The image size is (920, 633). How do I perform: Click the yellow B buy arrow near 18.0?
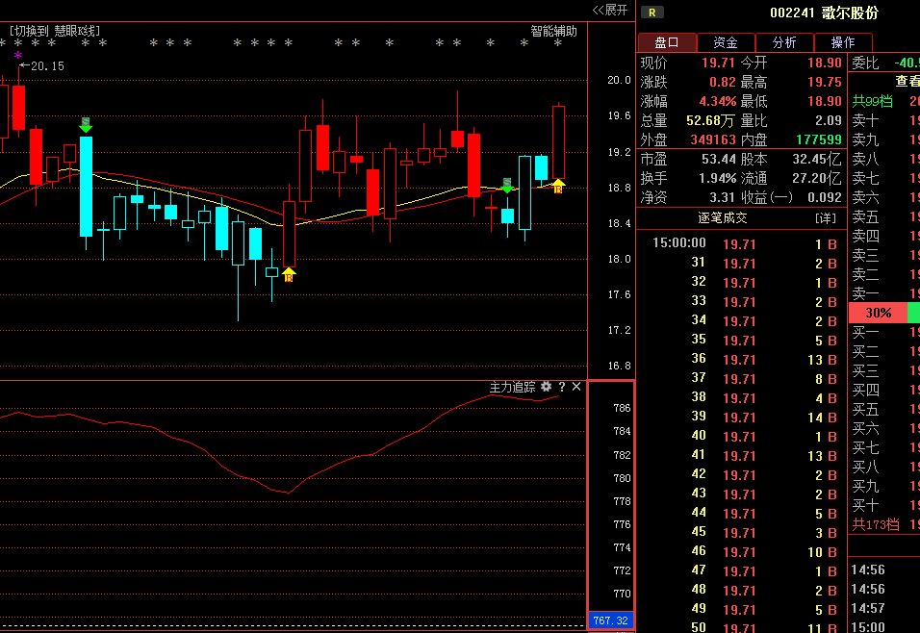[x=289, y=274]
